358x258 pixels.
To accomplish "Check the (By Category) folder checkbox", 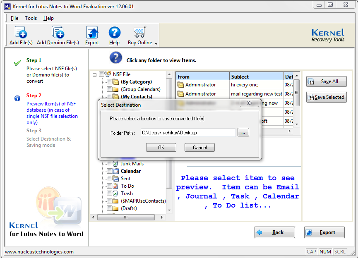I will (x=109, y=82).
